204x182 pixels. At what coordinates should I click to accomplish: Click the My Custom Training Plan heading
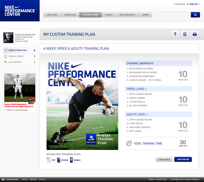point(69,34)
